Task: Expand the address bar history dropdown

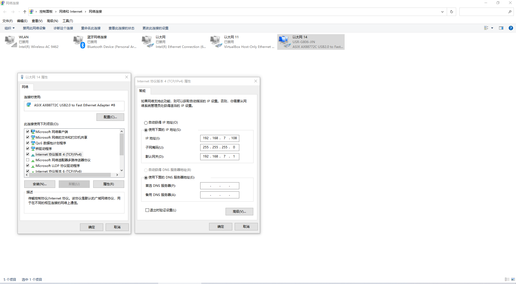Action: (x=442, y=12)
